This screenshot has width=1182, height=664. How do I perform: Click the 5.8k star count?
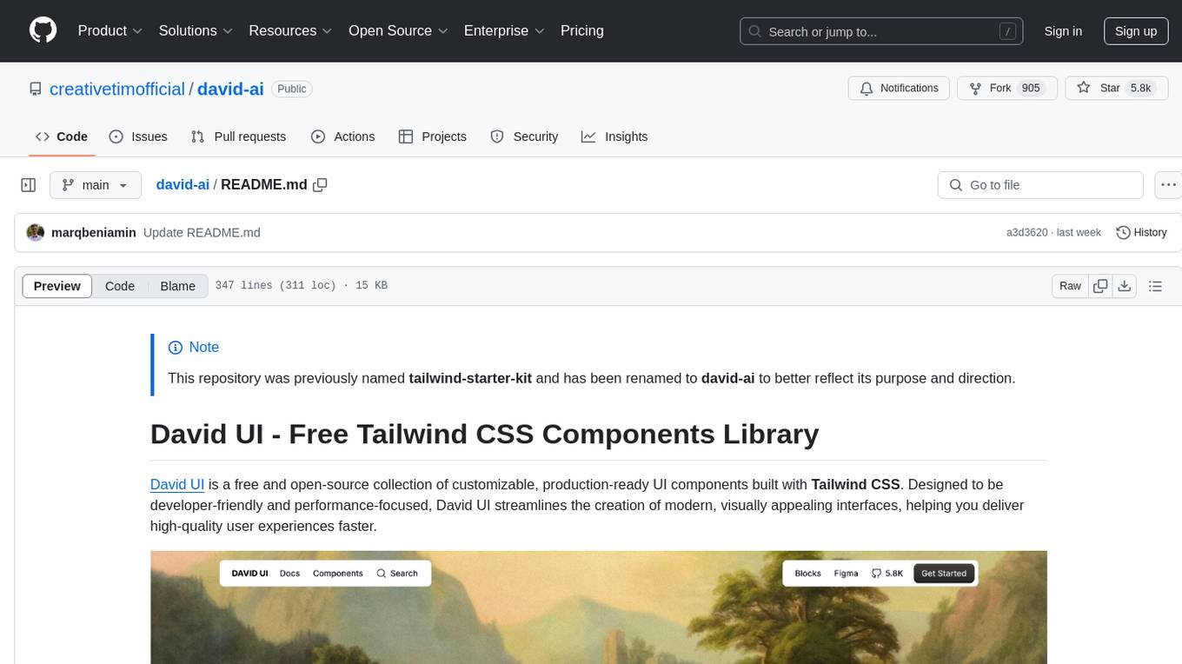coord(1139,89)
